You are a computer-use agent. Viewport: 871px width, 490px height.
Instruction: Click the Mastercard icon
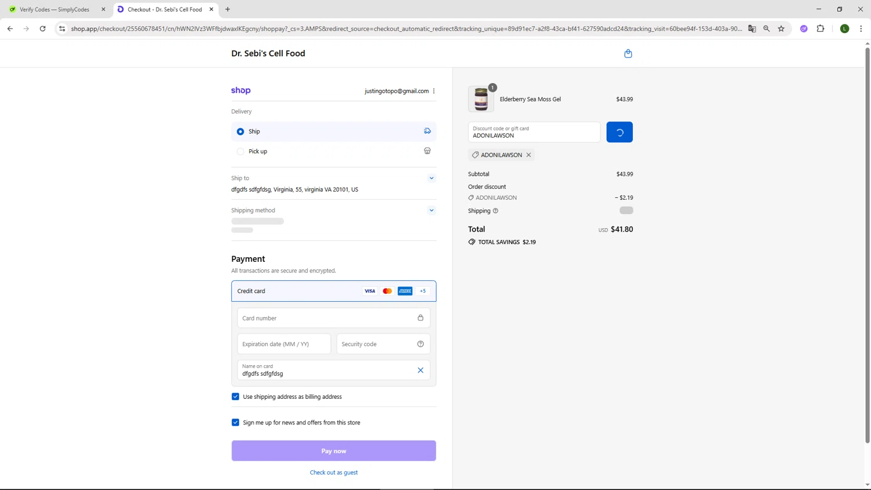[x=387, y=291]
